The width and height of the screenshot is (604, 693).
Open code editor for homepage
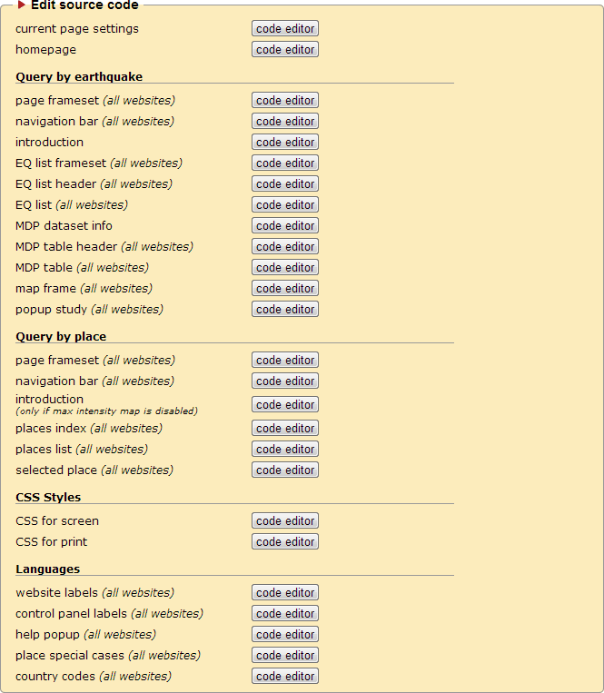(x=285, y=50)
